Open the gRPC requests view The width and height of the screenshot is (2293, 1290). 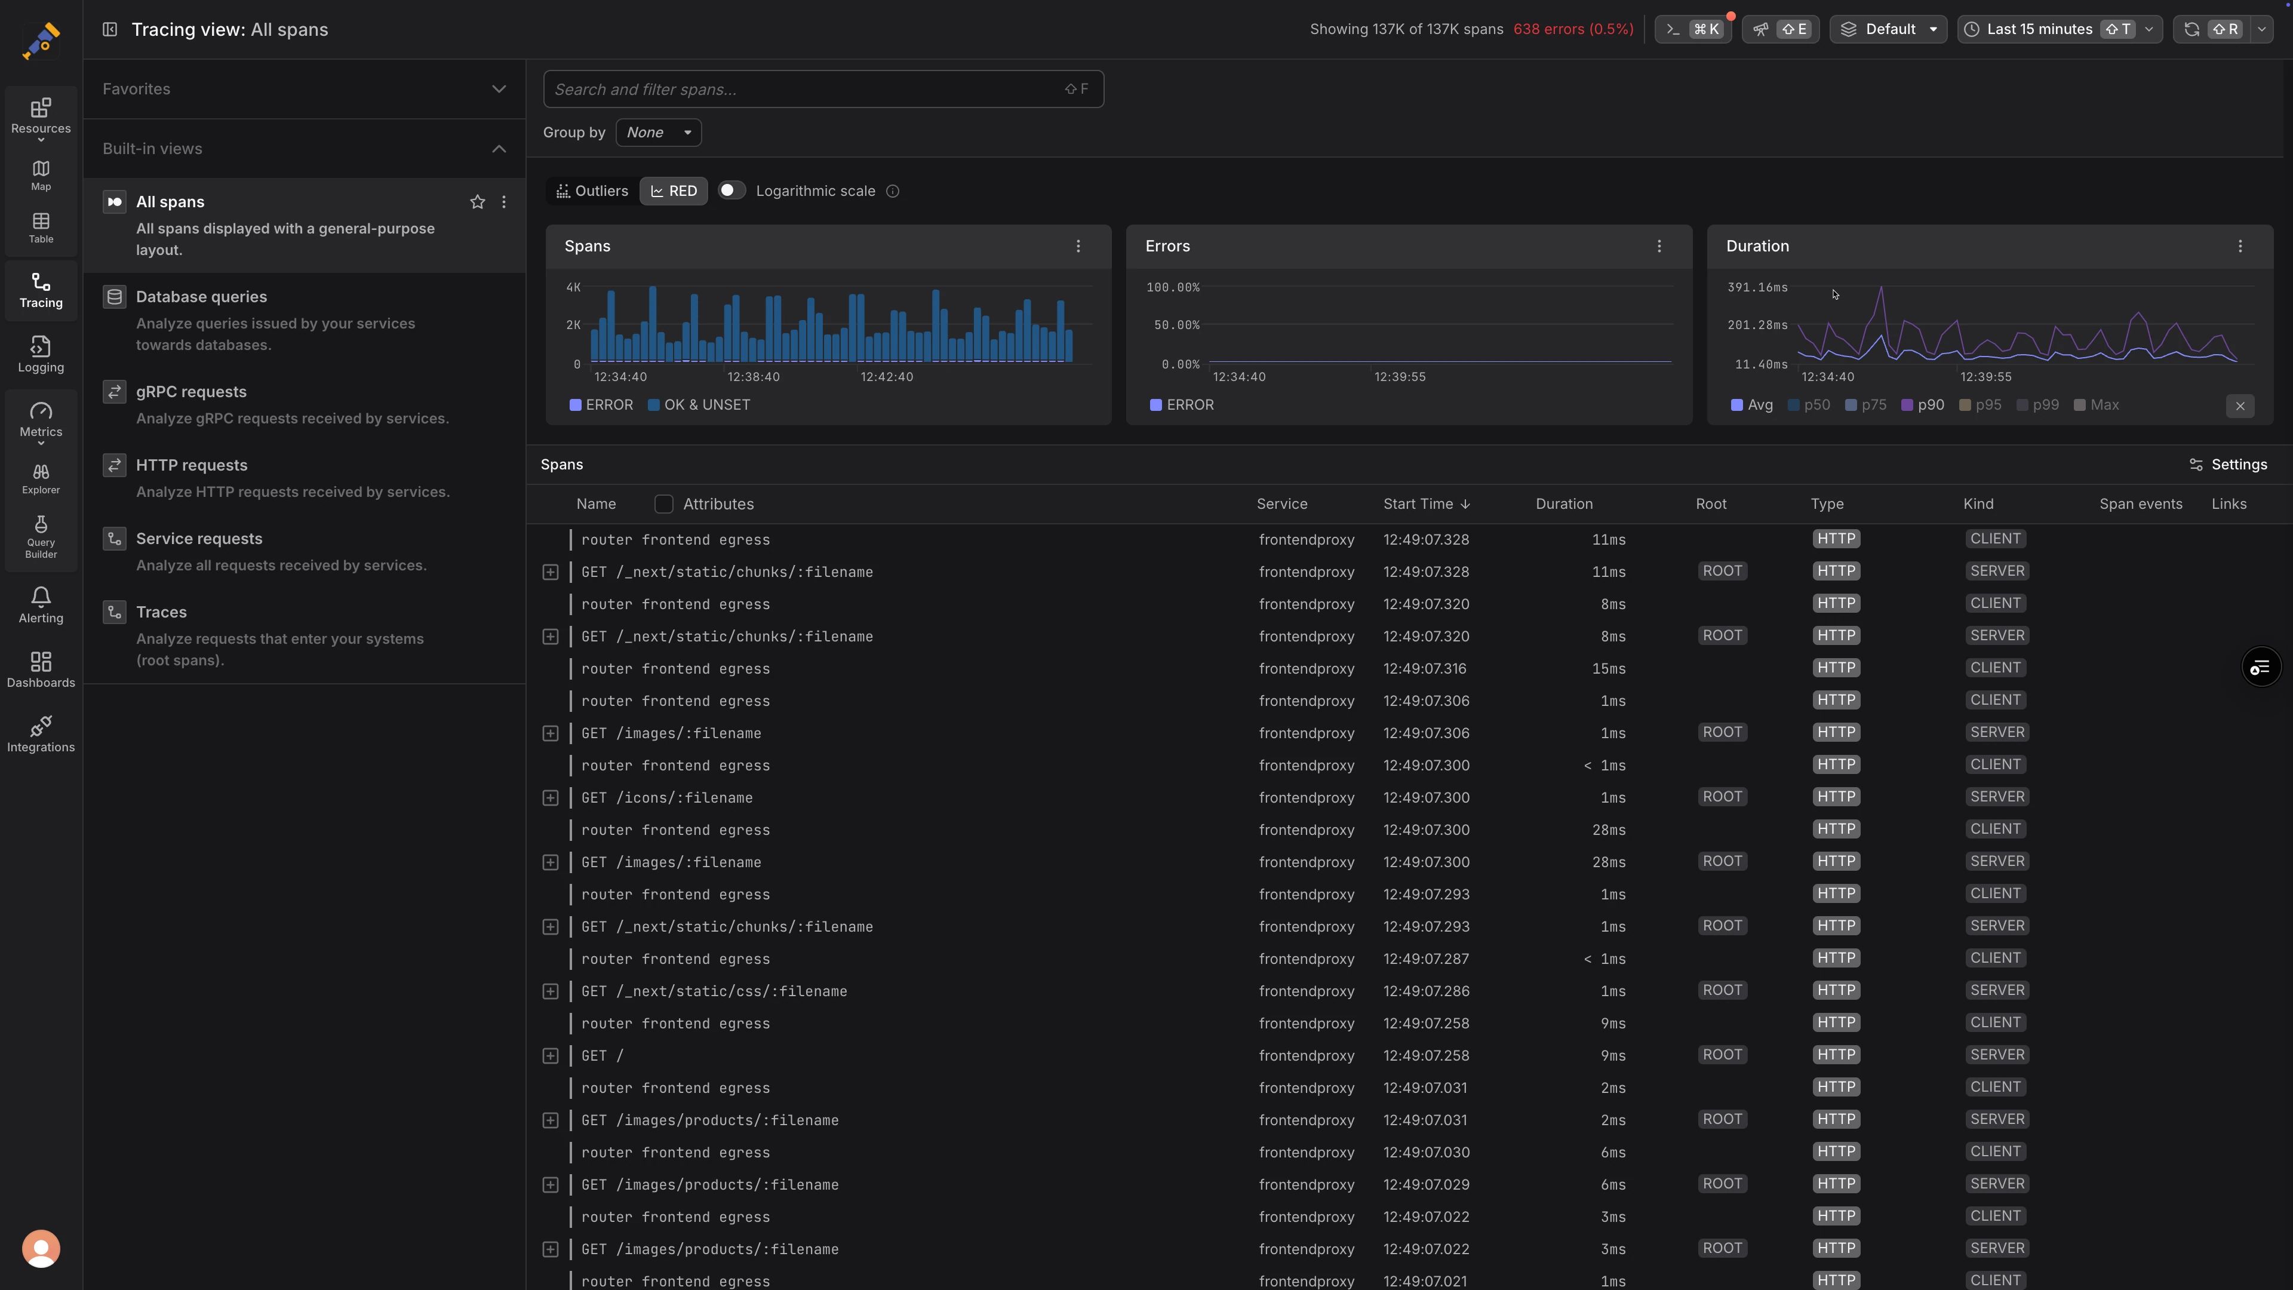point(303,404)
